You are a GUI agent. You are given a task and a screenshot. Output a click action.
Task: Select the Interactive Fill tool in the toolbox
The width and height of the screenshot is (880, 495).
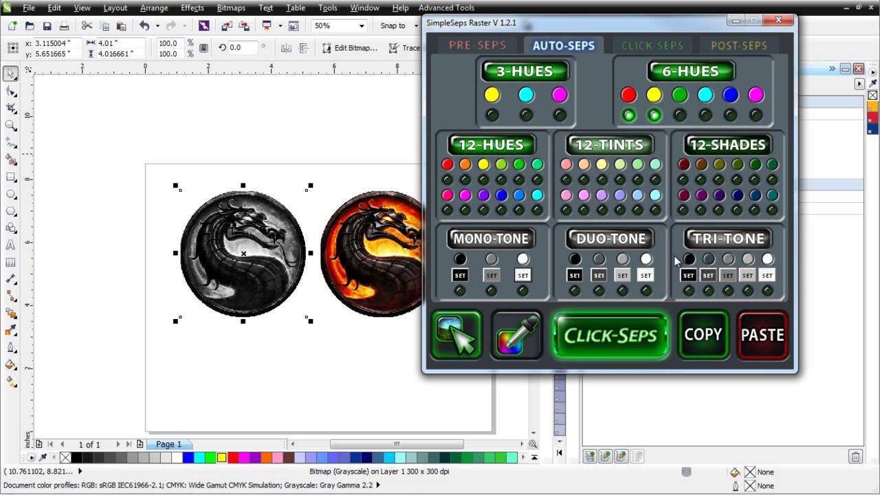pyautogui.click(x=10, y=382)
